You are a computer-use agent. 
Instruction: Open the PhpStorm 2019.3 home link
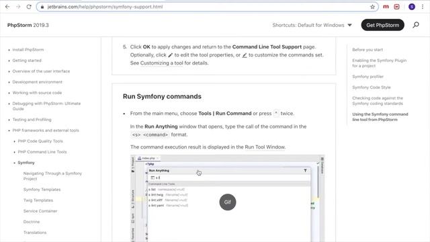(28, 25)
